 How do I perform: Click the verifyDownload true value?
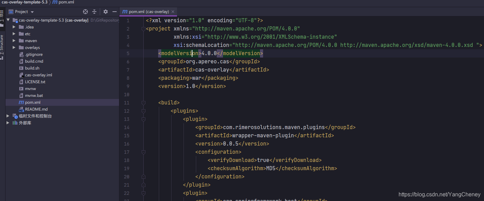coord(263,160)
